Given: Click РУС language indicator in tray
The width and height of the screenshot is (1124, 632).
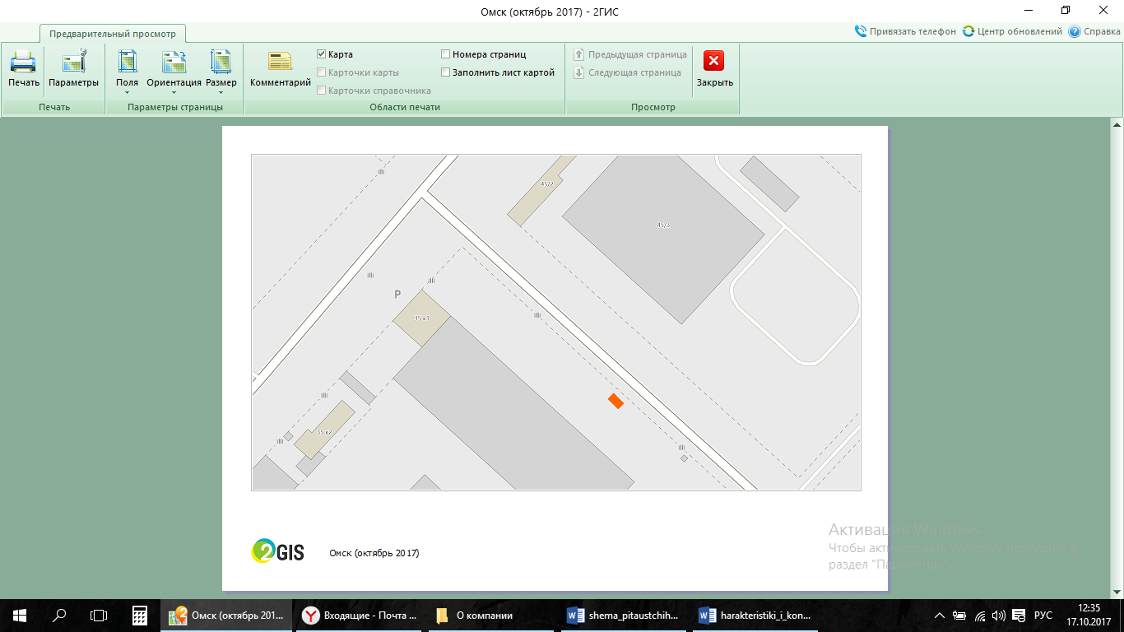Looking at the screenshot, I should [1043, 616].
